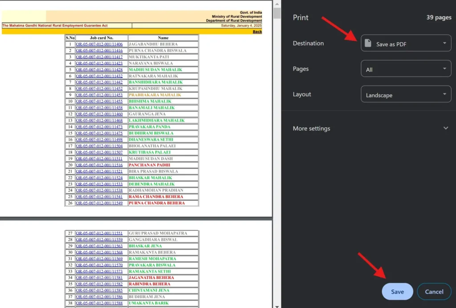Click the Cancel button
The image size is (456, 308).
pyautogui.click(x=434, y=292)
